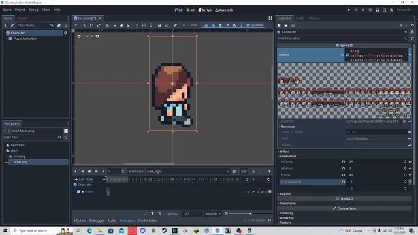Open skeleton options bone icon
The height and width of the screenshot is (235, 418).
coord(175,25)
